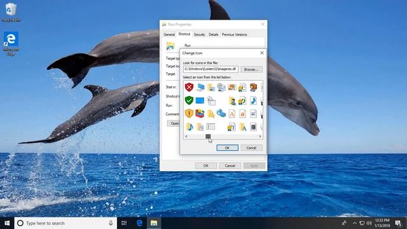Open the Security tab in Run Properties
The width and height of the screenshot is (407, 229).
(199, 34)
